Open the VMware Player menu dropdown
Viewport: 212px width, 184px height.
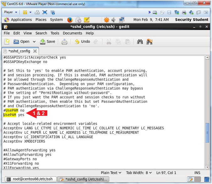(11, 12)
